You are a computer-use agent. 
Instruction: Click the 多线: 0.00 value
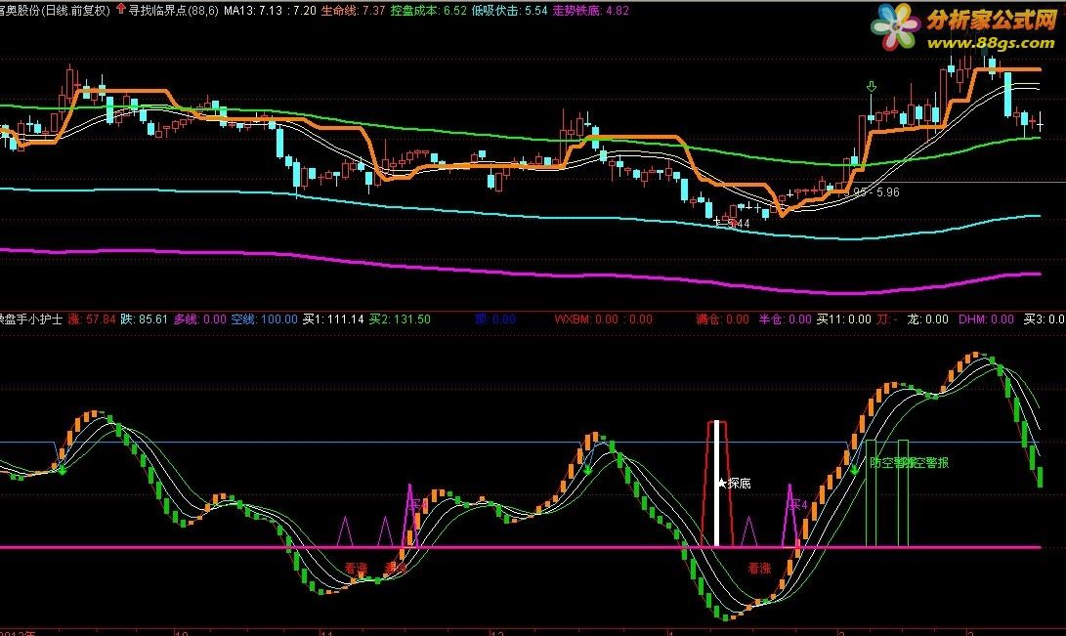[200, 318]
